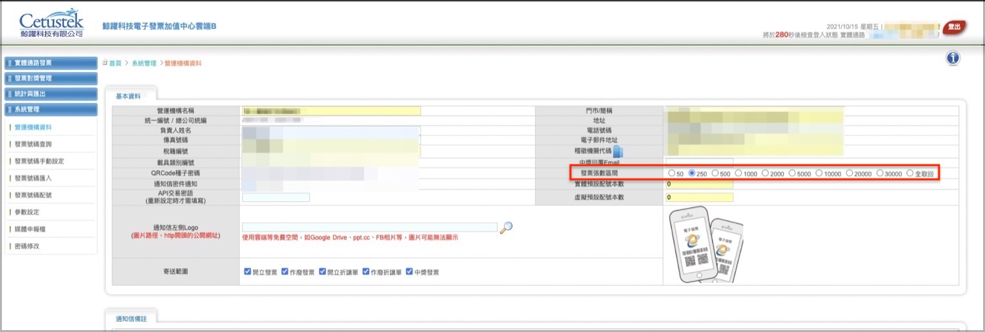Viewport: 985px width, 332px height.
Task: Click the phone e-invoice illustration
Action: [x=705, y=244]
